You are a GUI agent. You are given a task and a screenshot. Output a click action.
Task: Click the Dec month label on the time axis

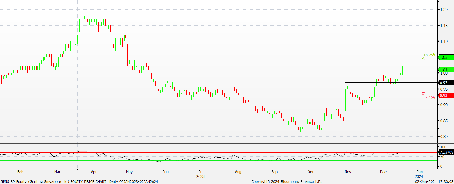click(383, 172)
